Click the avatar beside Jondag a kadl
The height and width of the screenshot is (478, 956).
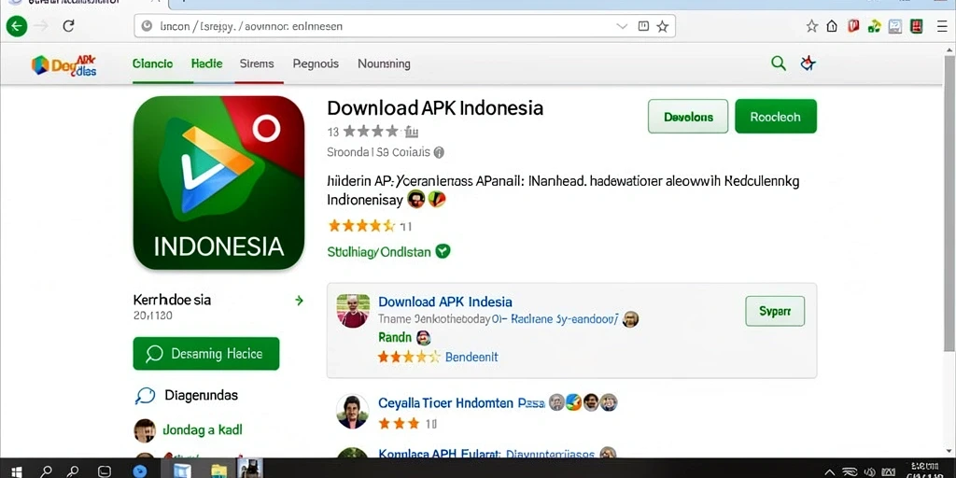(145, 430)
